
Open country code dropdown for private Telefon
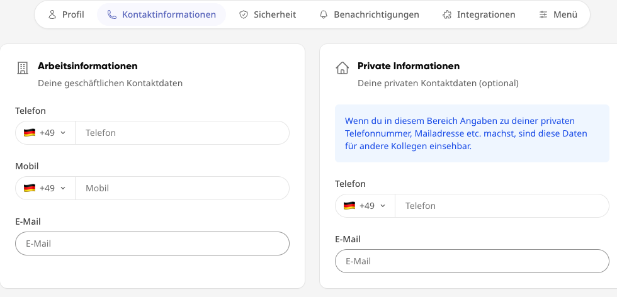pos(365,206)
